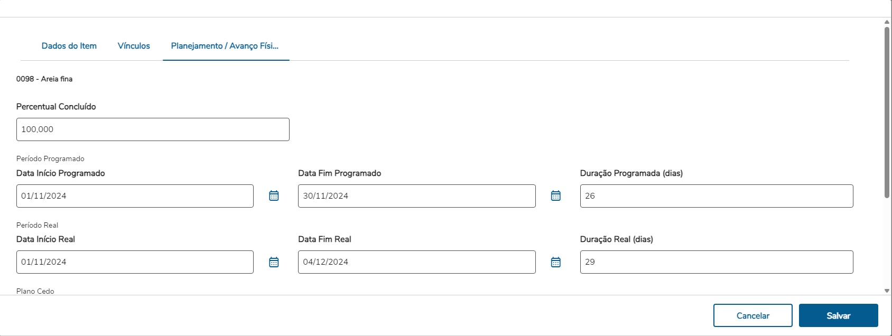The width and height of the screenshot is (892, 336).
Task: Select the Duração Real (dias) field
Action: [716, 262]
